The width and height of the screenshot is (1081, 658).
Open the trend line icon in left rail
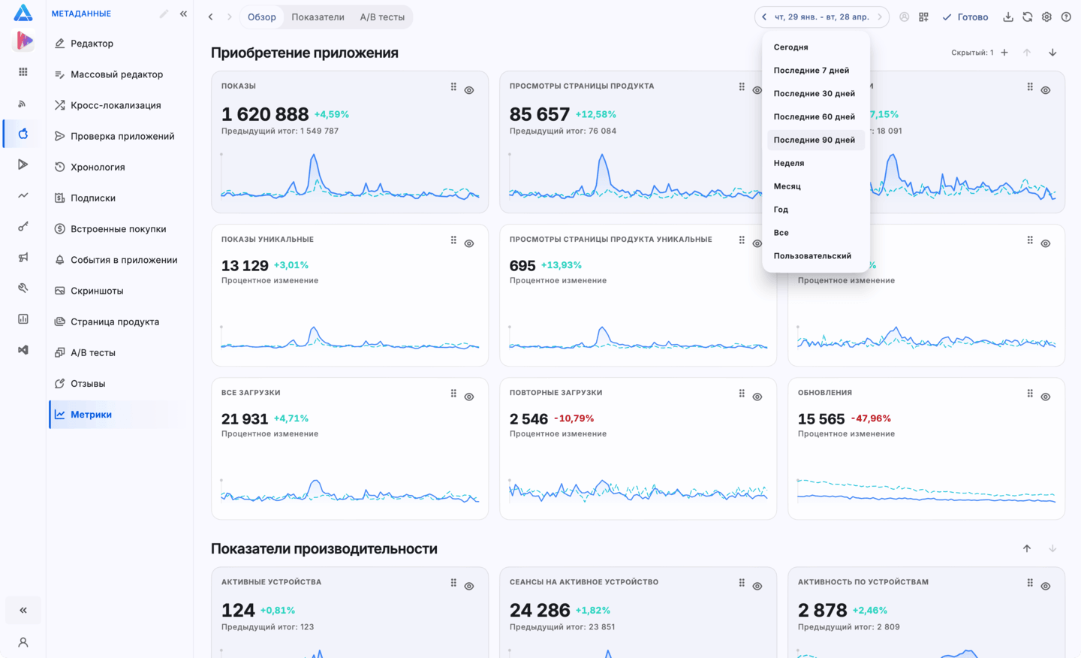(23, 195)
